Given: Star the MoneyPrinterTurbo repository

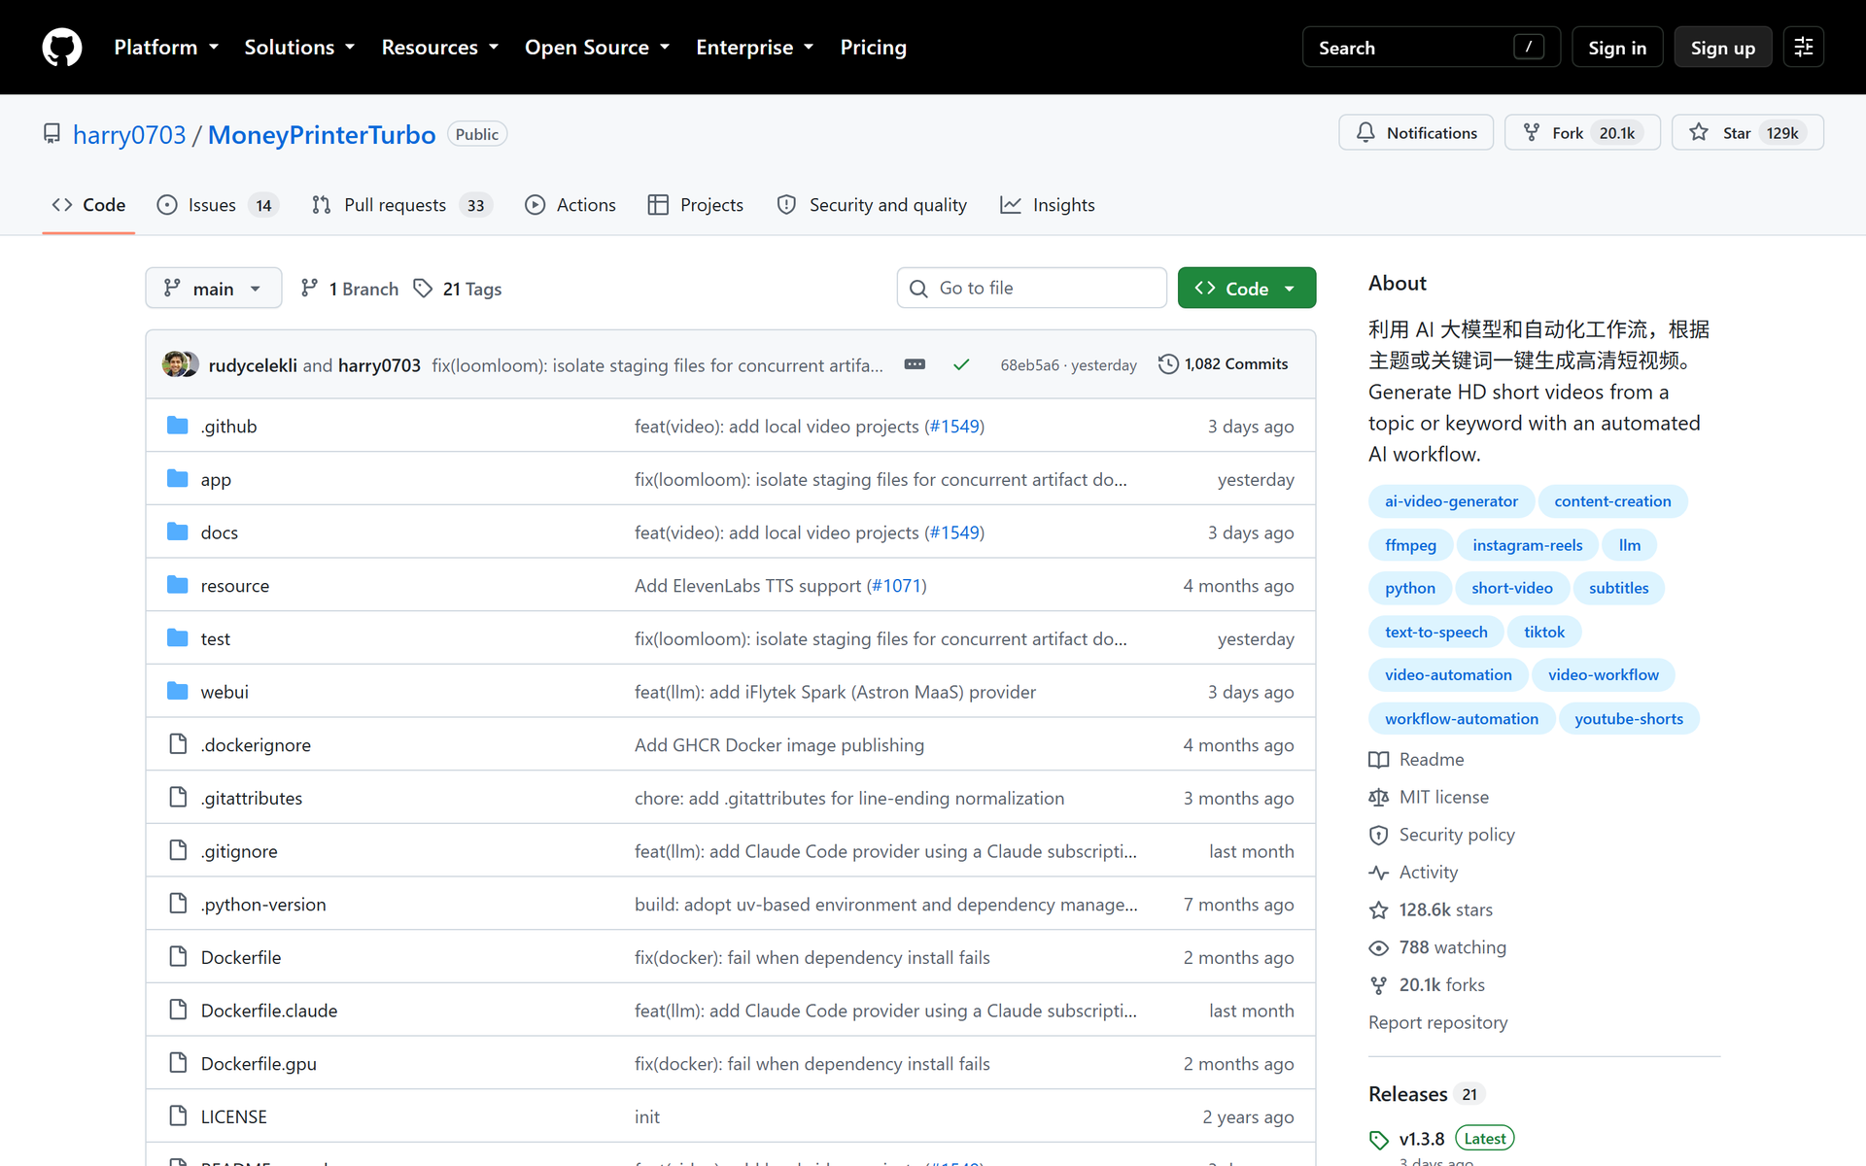Looking at the screenshot, I should (1747, 132).
